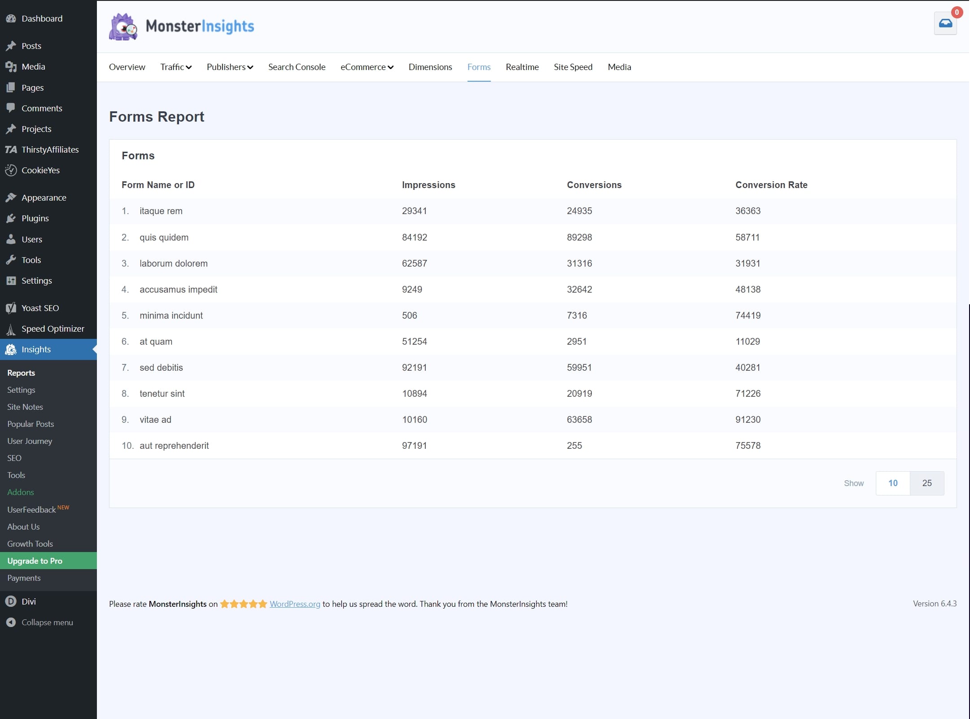
Task: Select the Forms tab
Action: tap(479, 66)
